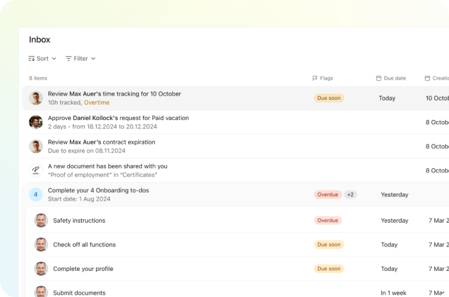Click Overdue flag on Onboarding to-dos row
The height and width of the screenshot is (297, 449).
click(328, 195)
